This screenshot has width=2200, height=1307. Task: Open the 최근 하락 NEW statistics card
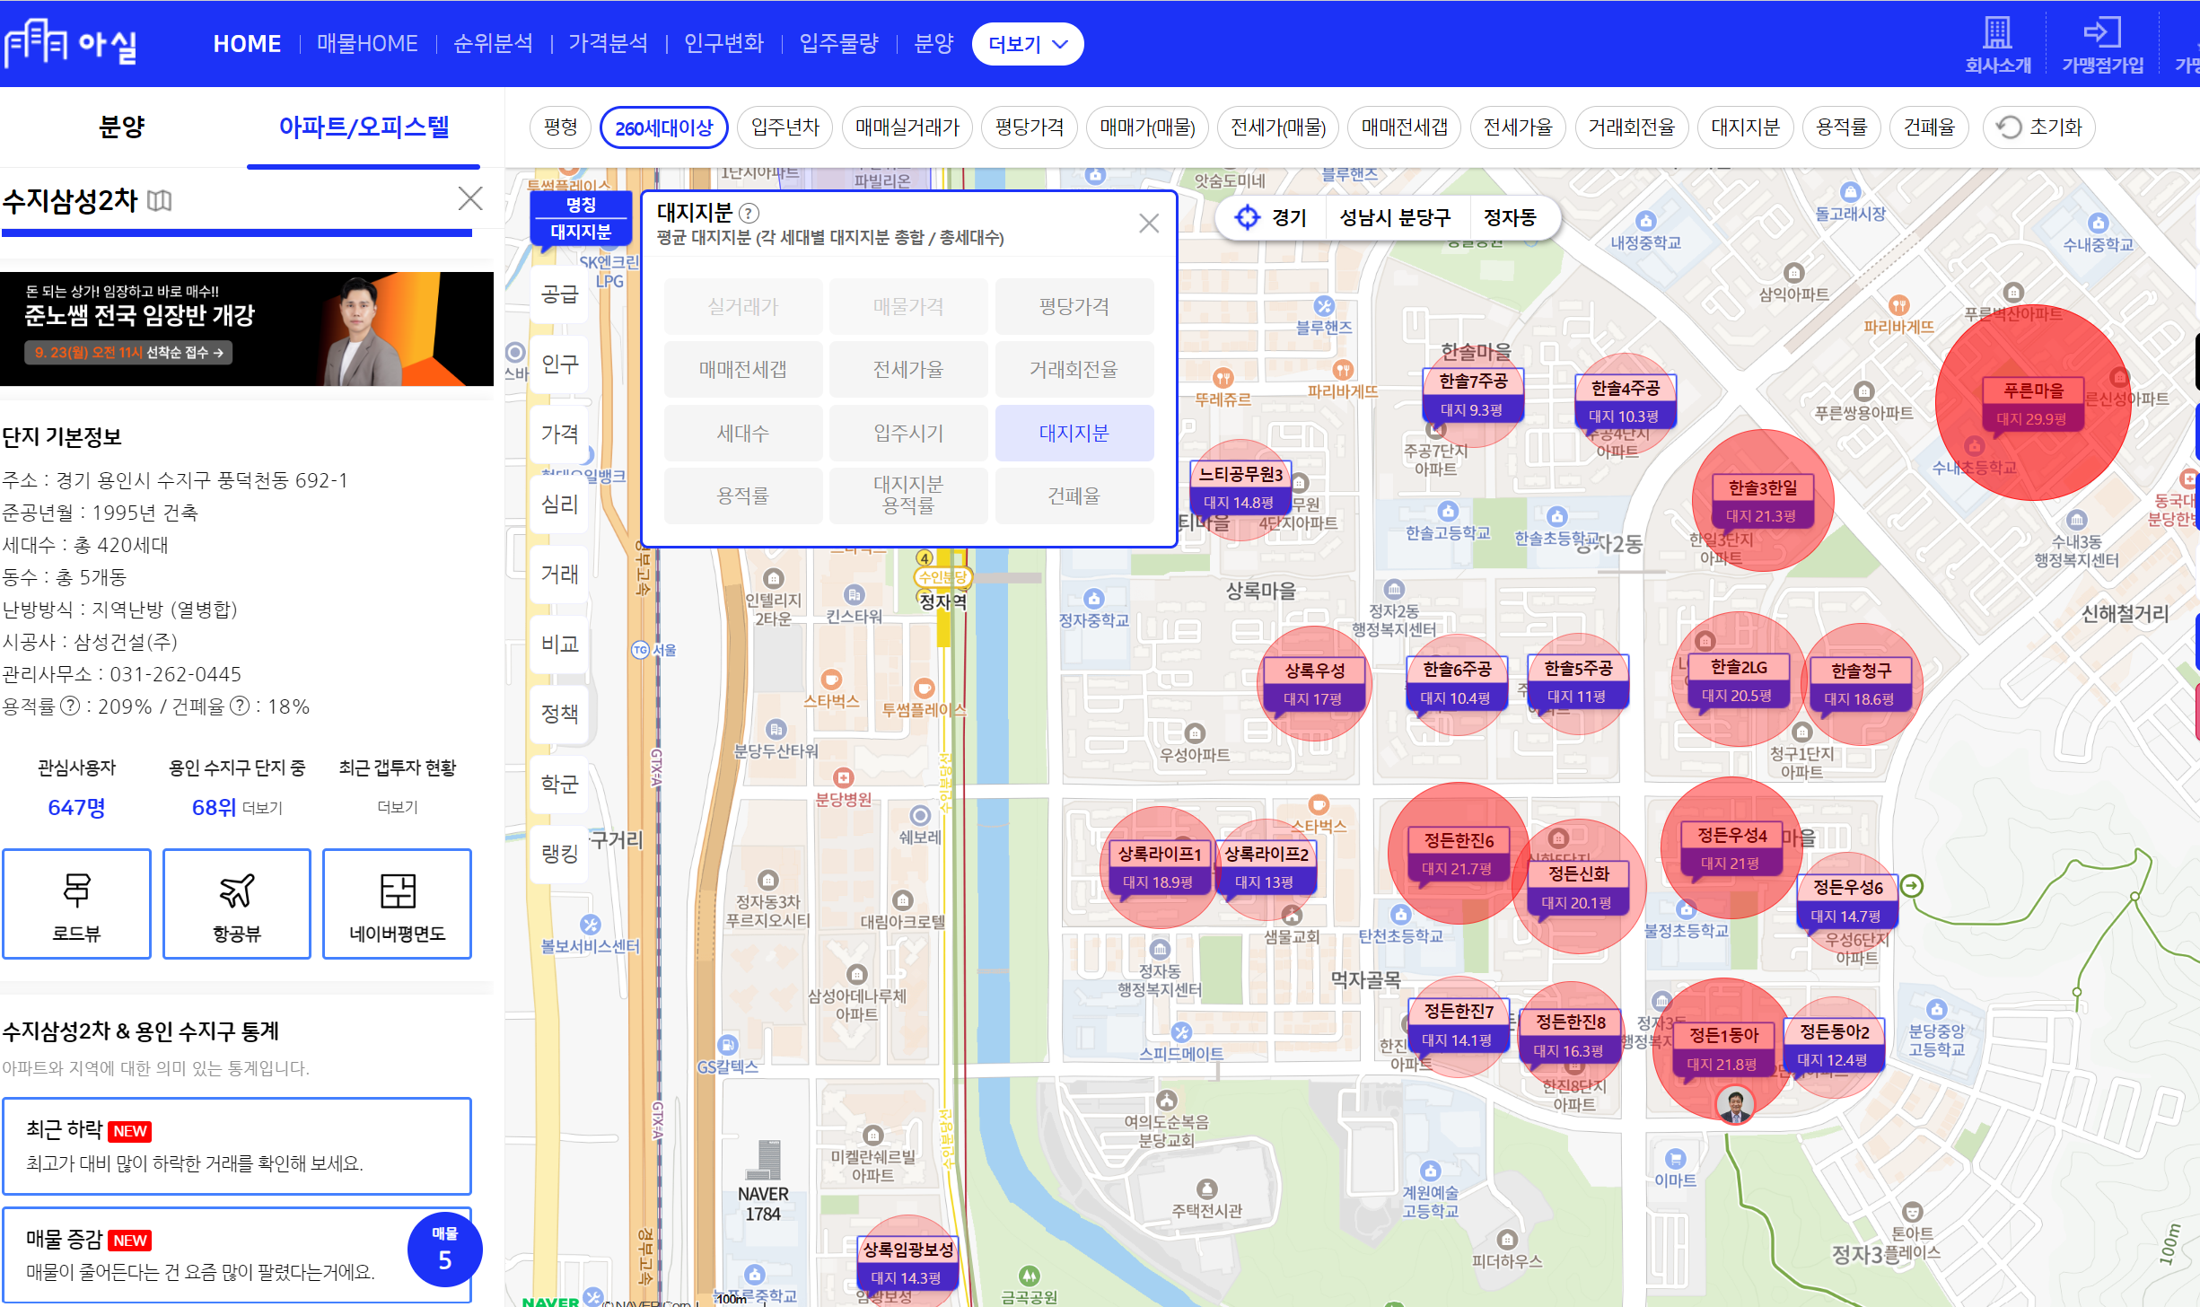[x=237, y=1145]
